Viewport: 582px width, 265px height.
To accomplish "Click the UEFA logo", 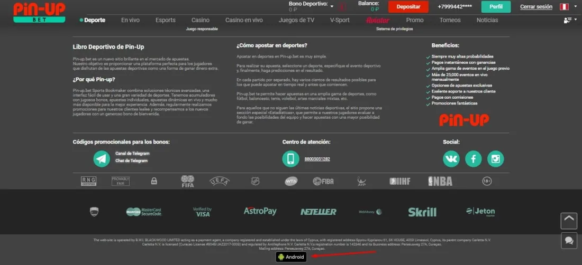I will 220,181.
